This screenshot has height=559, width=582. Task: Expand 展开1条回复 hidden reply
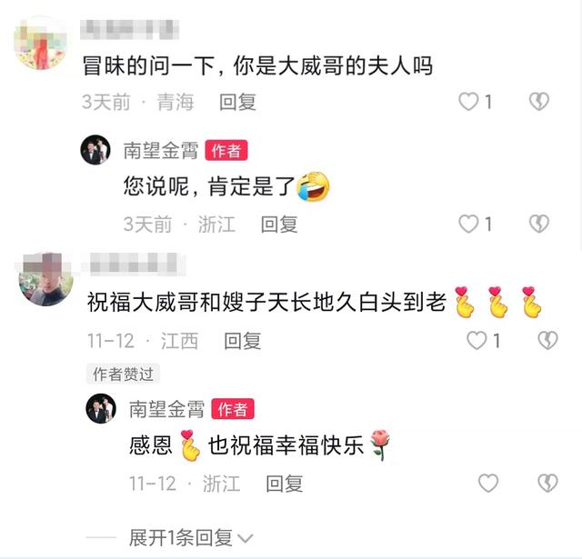coord(180,537)
